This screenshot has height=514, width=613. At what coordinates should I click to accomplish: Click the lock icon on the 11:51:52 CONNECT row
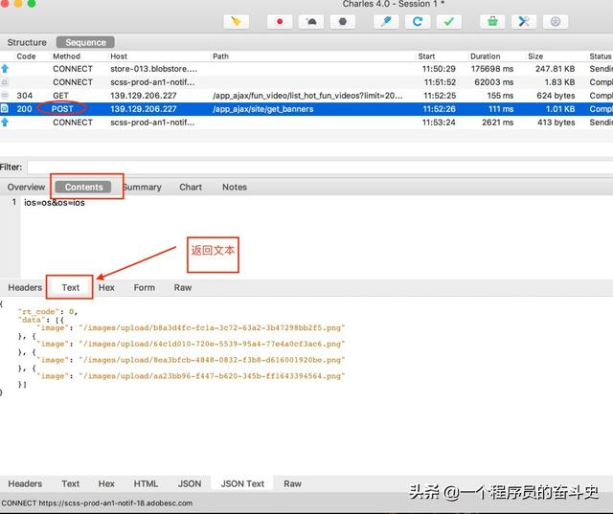[x=5, y=82]
